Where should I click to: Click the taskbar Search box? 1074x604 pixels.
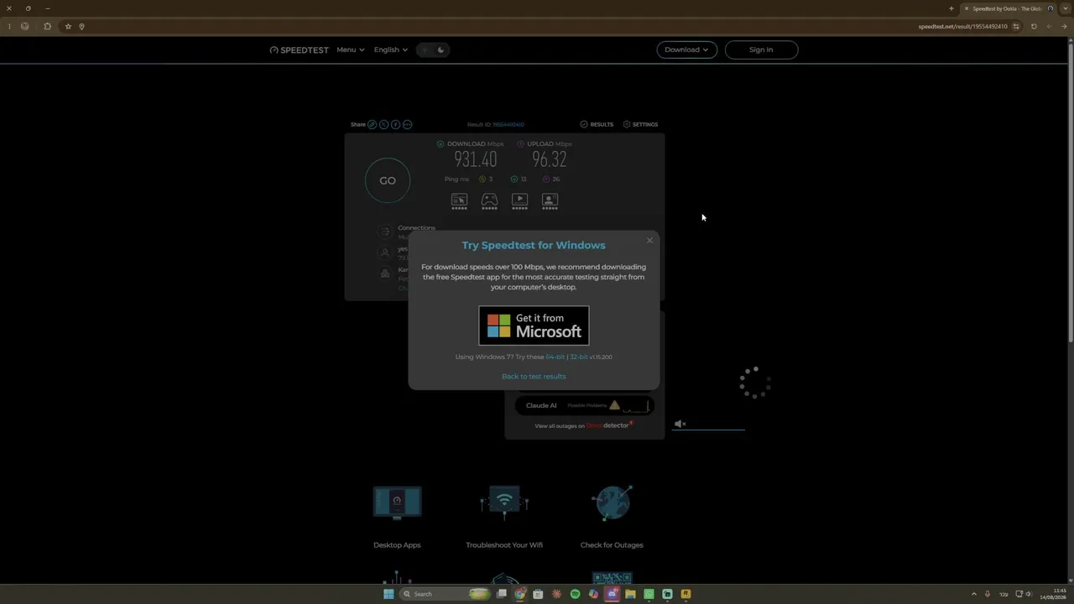(x=444, y=594)
